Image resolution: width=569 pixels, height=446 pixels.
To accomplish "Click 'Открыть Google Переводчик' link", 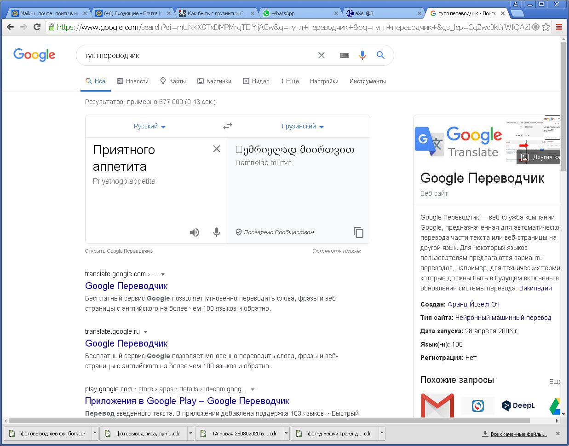I will pyautogui.click(x=118, y=251).
